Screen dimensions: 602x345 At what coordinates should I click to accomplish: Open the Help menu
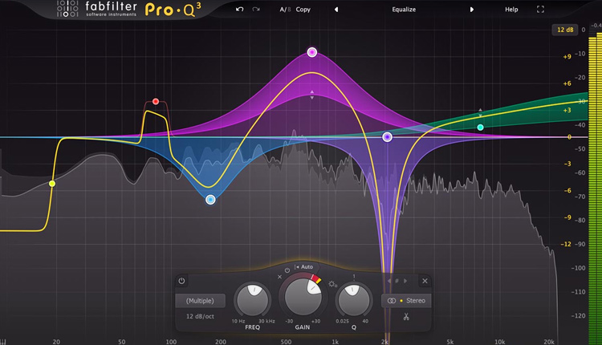pyautogui.click(x=511, y=10)
